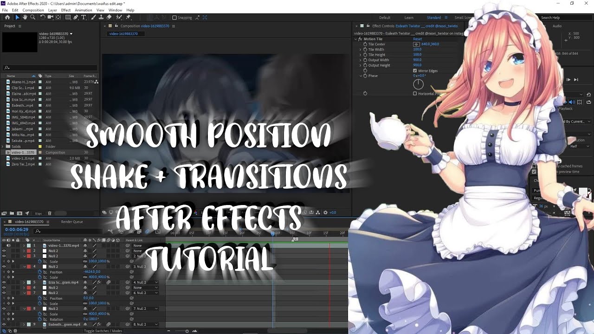Open the Effect menu
Screen dimensions: 594x334
(66, 10)
